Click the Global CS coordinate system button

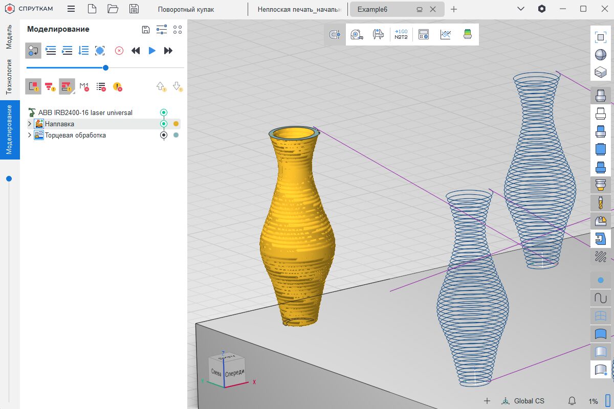tap(523, 401)
